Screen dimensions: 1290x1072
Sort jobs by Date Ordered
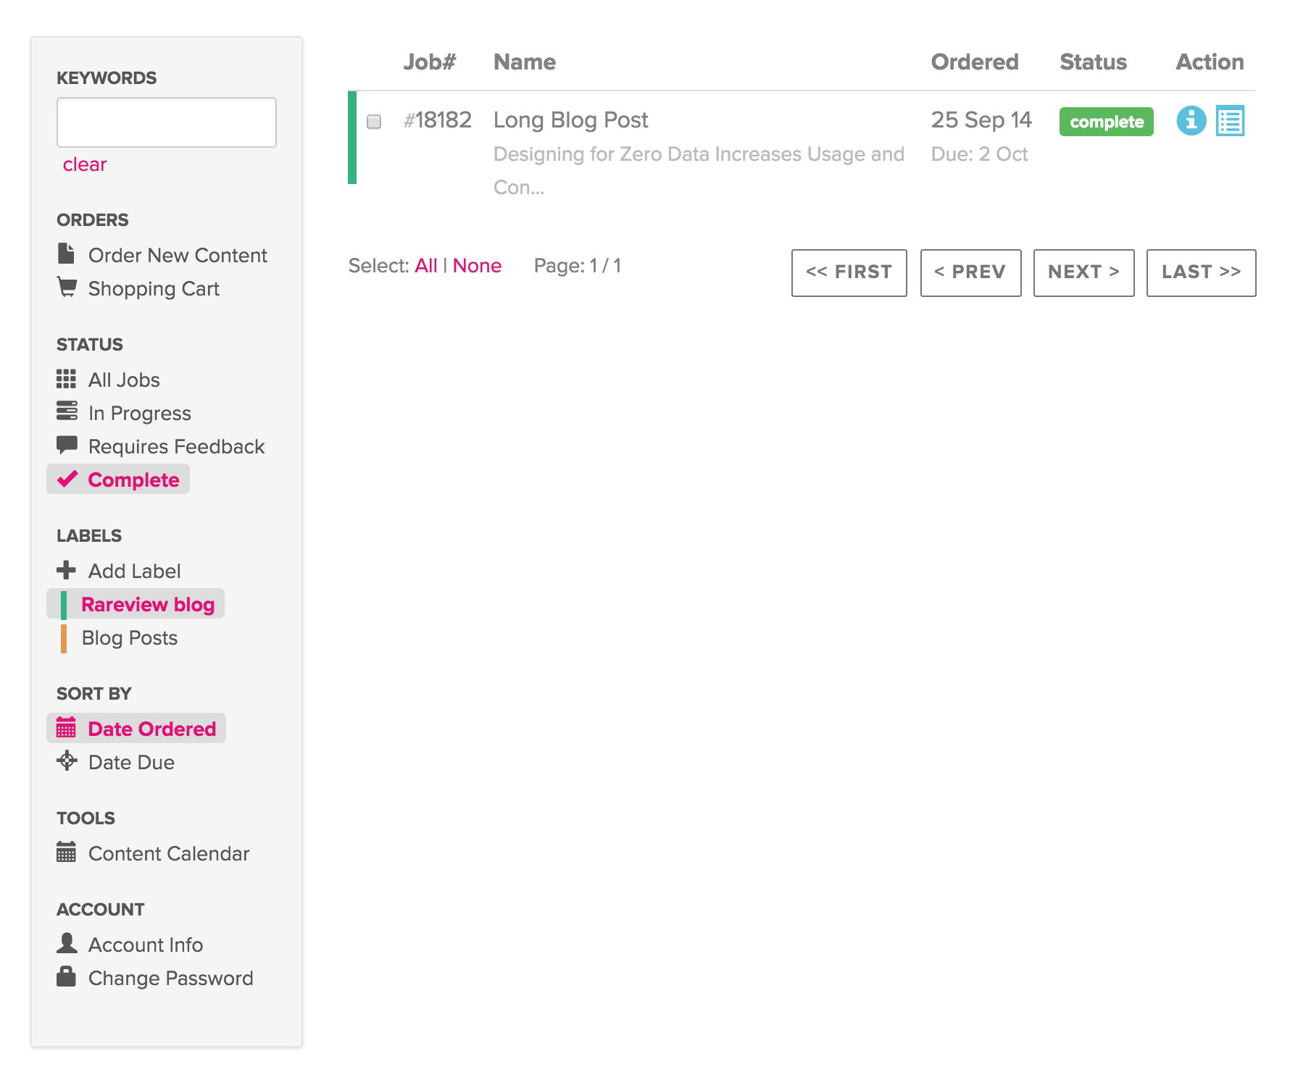point(152,729)
